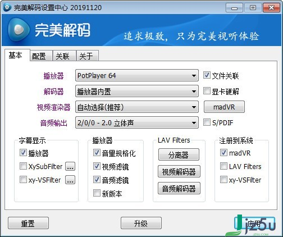Screen dimensions: 283x237
Task: Open LAV Filters 视频解码器 settings
Action: pos(179,171)
